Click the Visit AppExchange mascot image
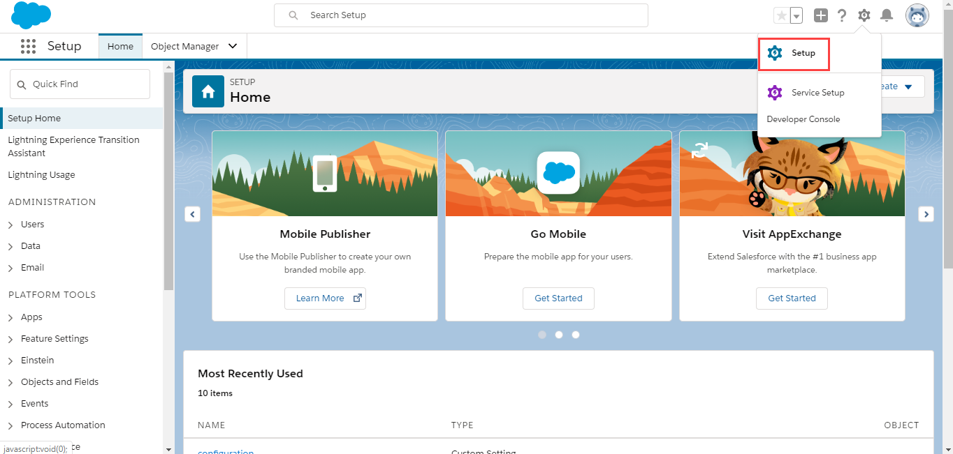This screenshot has height=454, width=953. [792, 174]
